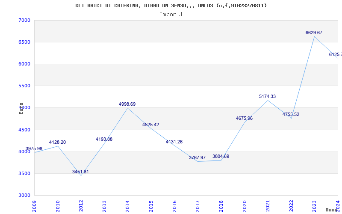342x214 pixels.
Task: Click the 4500 y-axis value
Action: (x=24, y=130)
